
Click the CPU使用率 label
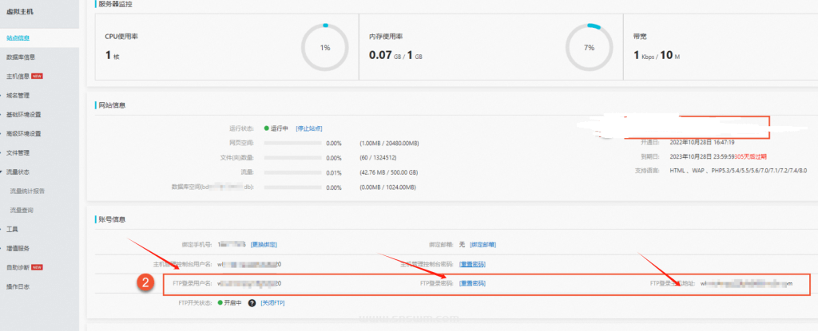(x=121, y=37)
